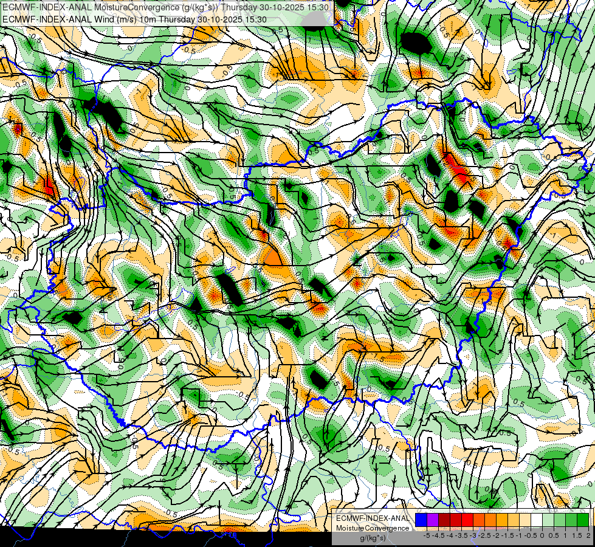
Task: Click the -4.5 legend tick value
Action: coord(439,535)
